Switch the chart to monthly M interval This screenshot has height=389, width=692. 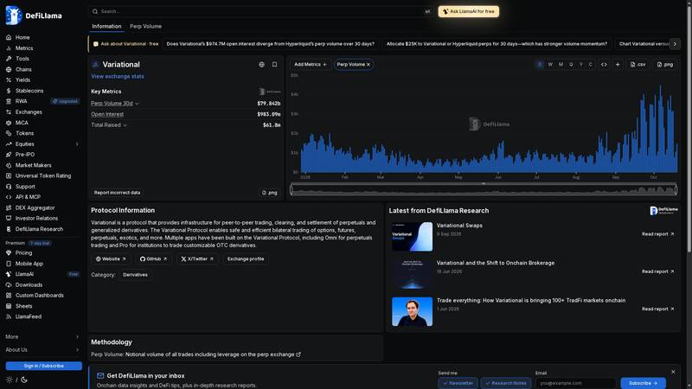(x=561, y=64)
